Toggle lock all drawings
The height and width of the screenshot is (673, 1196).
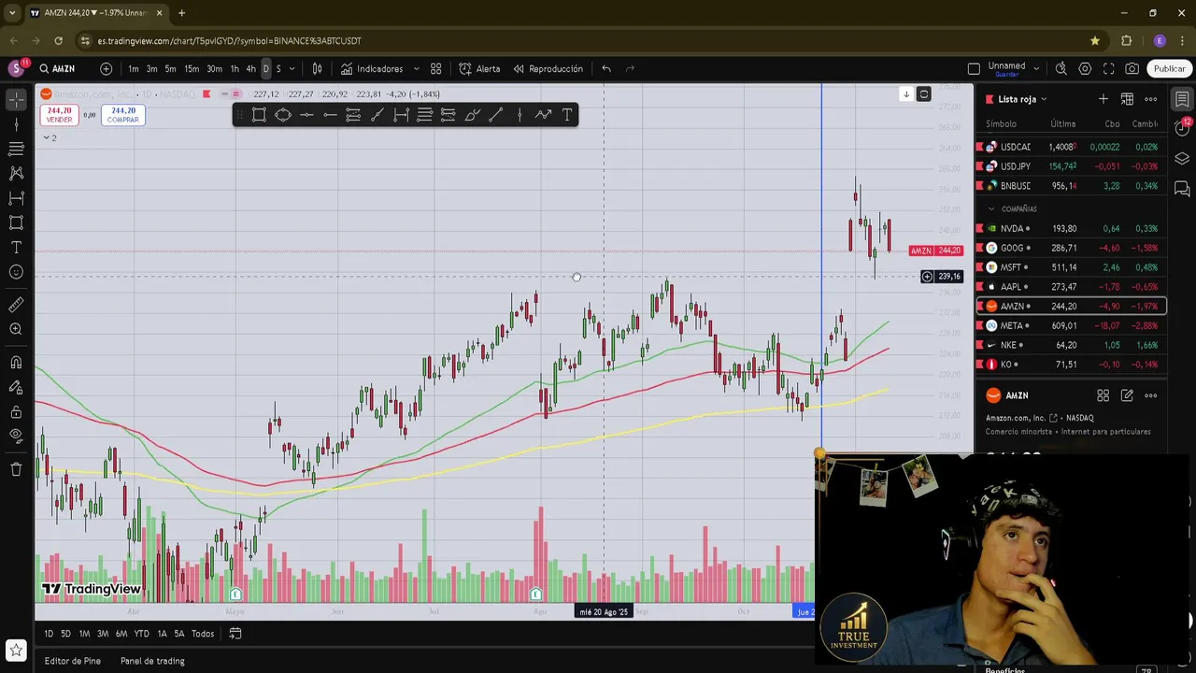[16, 411]
